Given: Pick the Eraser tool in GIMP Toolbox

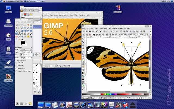Looking at the screenshot, I should (17, 37).
